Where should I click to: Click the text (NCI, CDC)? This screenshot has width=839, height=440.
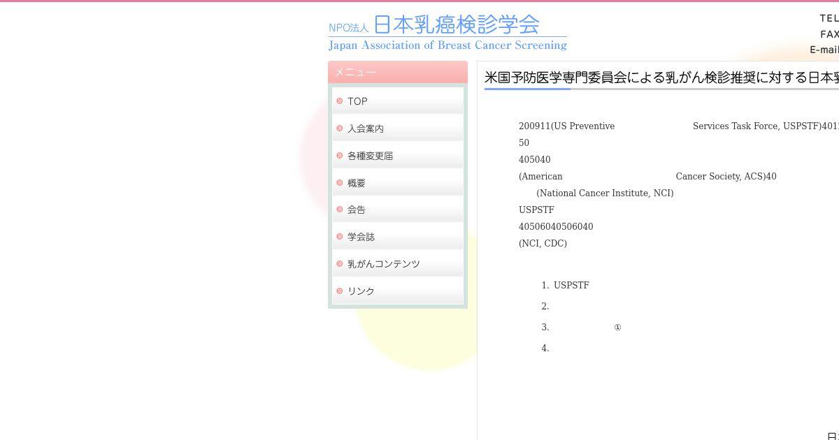tap(543, 244)
